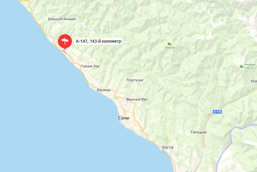Click the partially visible Кра label
257x172 pixels.
[254, 81]
